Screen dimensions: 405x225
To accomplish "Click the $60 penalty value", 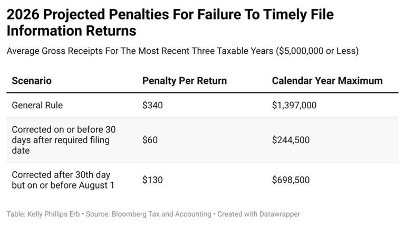I will tap(150, 140).
